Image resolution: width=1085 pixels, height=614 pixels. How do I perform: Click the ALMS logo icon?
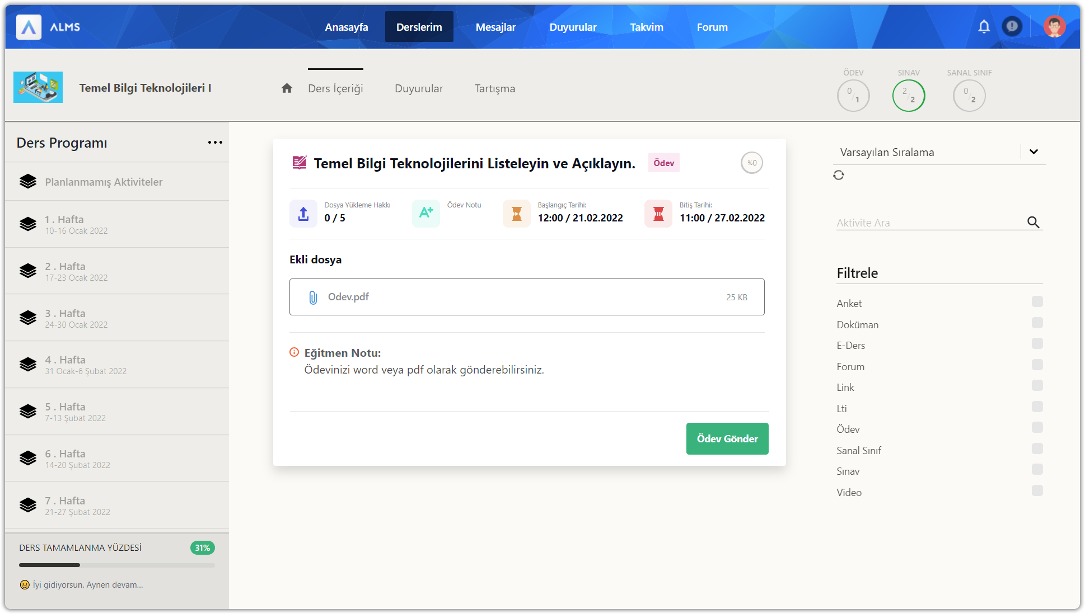[29, 27]
